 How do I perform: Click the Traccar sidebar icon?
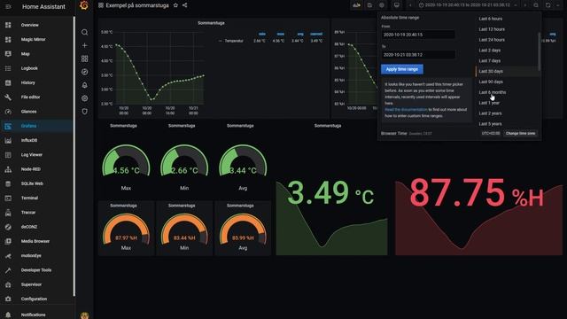click(x=8, y=213)
